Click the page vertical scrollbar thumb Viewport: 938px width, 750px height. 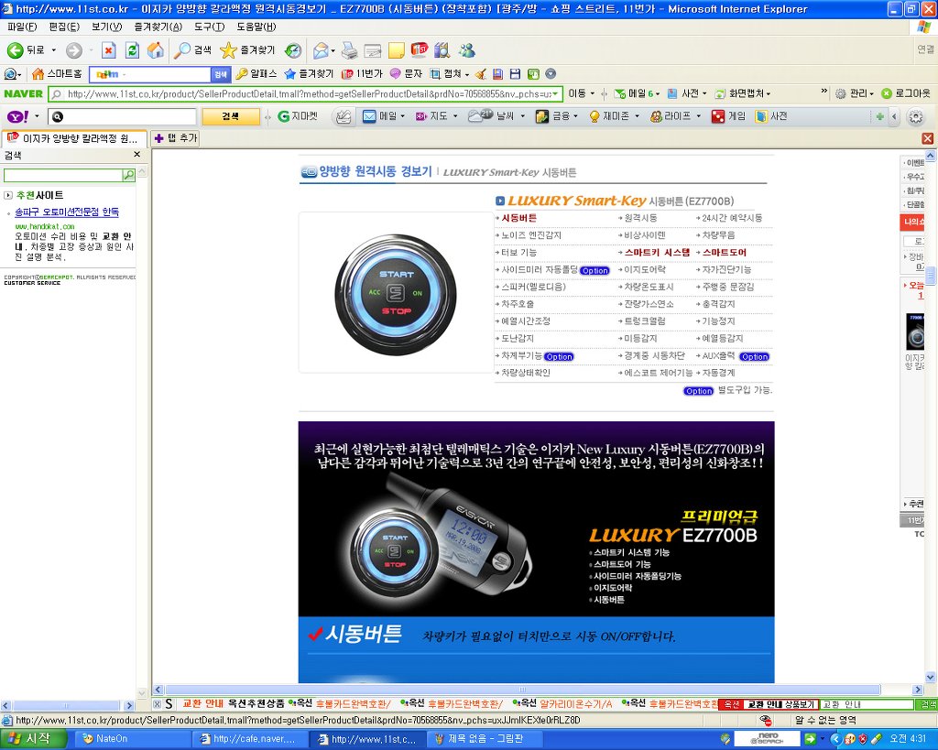coord(931,276)
